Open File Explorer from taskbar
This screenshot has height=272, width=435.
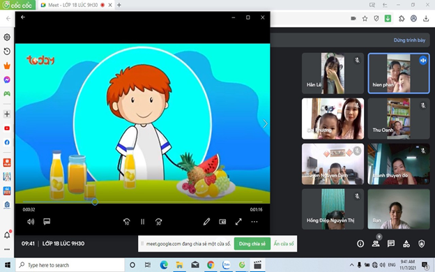[179, 265]
